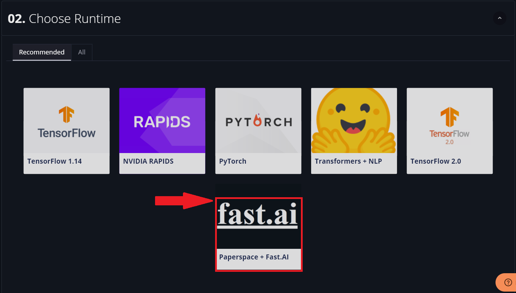516x293 pixels.
Task: Pick the PyTorch logo image
Action: [x=258, y=121]
